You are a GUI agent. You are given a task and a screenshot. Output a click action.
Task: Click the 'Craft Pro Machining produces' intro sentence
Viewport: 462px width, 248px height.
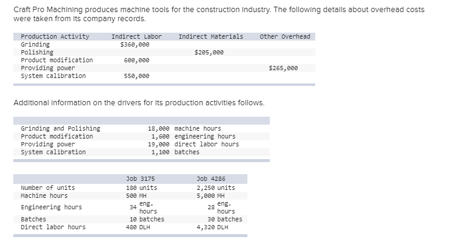tap(219, 14)
